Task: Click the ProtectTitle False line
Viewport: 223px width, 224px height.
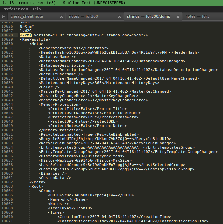Action: click(x=88, y=109)
